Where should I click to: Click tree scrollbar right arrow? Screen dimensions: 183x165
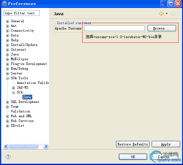coord(46,146)
